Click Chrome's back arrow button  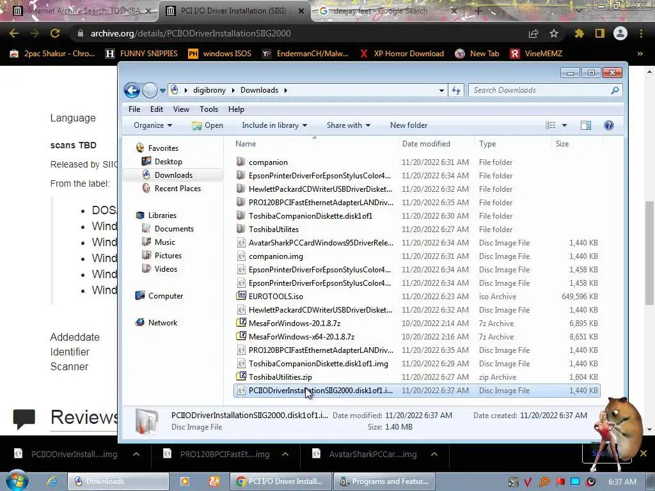[x=14, y=33]
